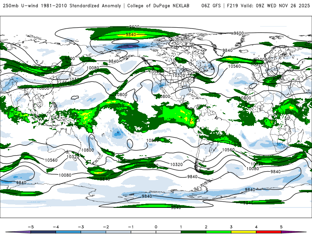Pick the dark green swatch between 1 and 2
This screenshot has height=234, width=312.
[193, 232]
